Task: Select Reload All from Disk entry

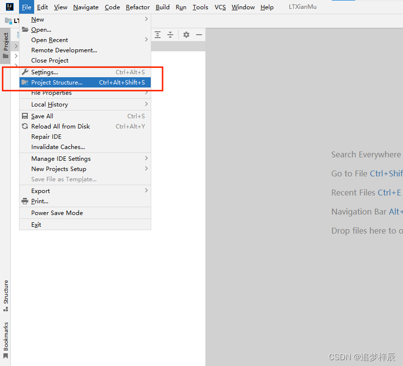Action: pos(85,127)
